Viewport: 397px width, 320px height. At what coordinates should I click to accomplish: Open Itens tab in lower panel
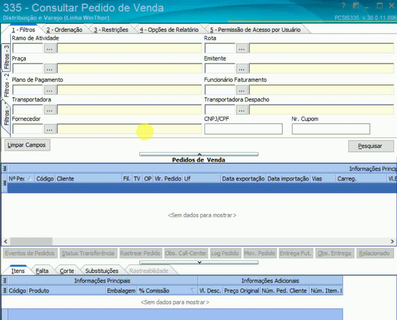[18, 271]
